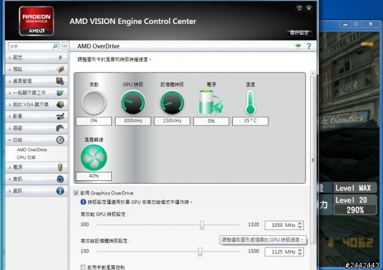
Task: Expand the 影像 category
Action: [37, 116]
